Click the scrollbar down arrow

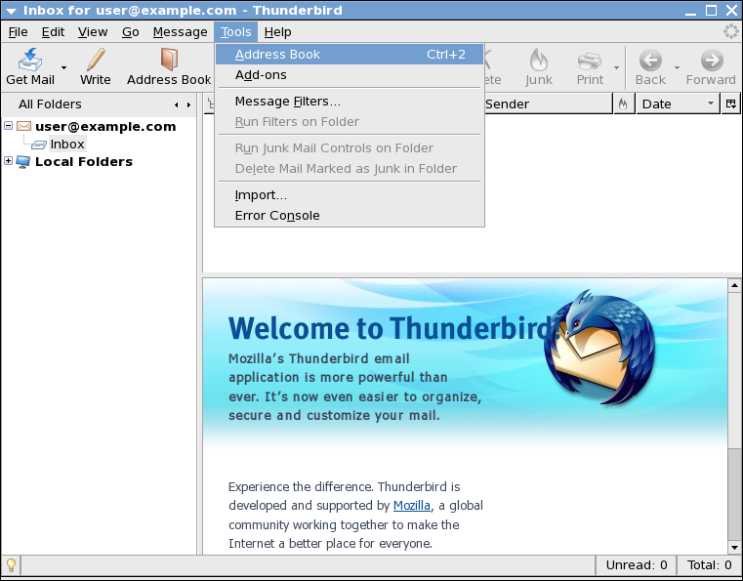[x=734, y=548]
